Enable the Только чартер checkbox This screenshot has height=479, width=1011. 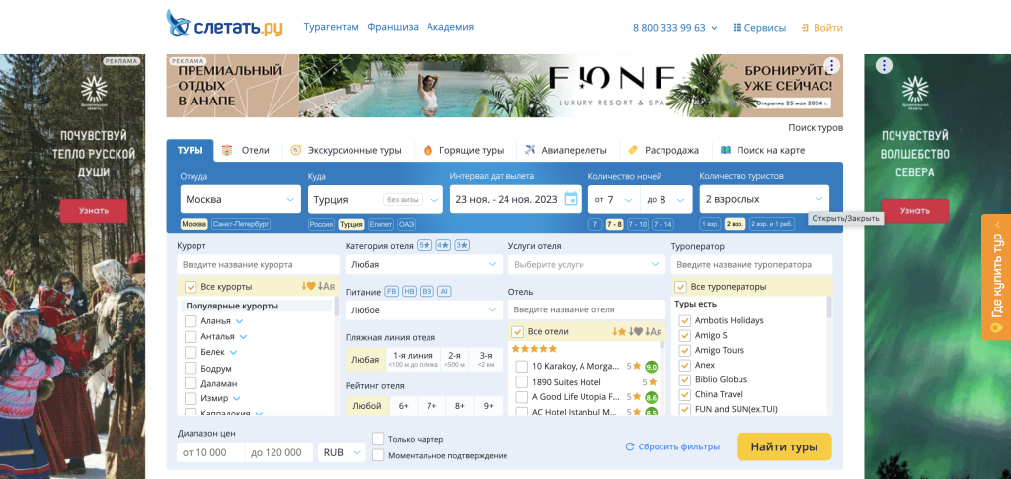378,439
